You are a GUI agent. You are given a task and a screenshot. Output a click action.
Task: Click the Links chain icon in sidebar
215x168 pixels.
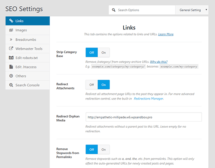tap(11, 21)
